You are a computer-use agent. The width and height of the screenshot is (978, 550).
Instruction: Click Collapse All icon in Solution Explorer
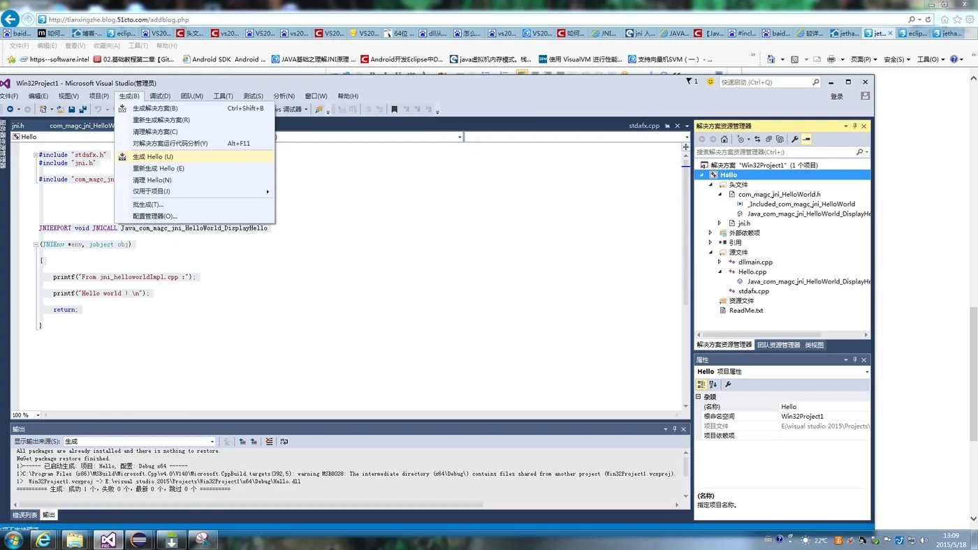768,139
